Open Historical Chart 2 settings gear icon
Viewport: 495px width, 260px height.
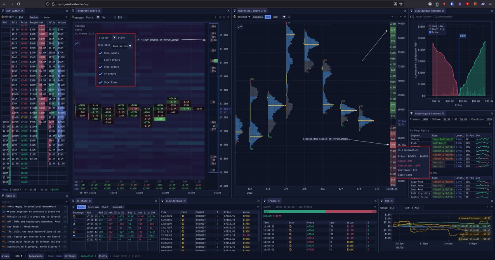(x=405, y=17)
